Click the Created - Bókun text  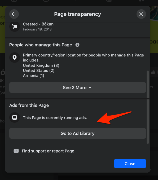[x=38, y=24]
